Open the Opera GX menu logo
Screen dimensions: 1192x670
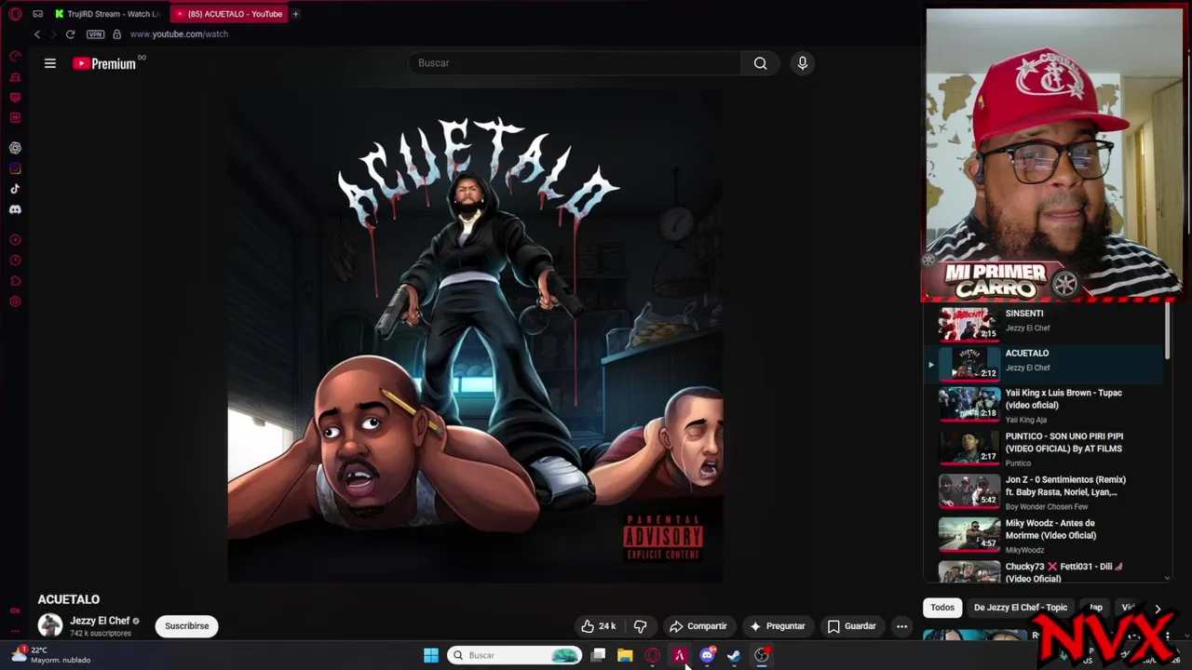[15, 14]
